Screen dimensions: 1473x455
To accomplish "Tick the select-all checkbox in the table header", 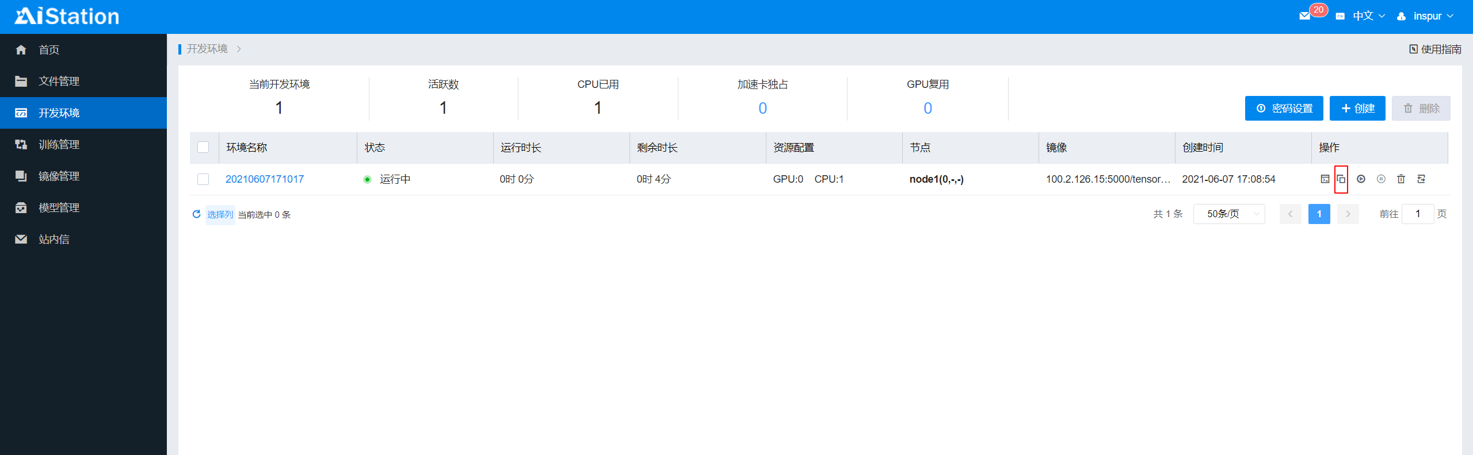I will point(203,147).
